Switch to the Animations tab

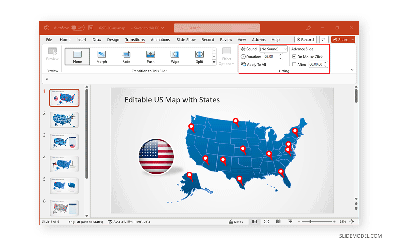pyautogui.click(x=160, y=39)
